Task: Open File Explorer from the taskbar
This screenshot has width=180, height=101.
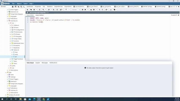Action: [x=21, y=99]
